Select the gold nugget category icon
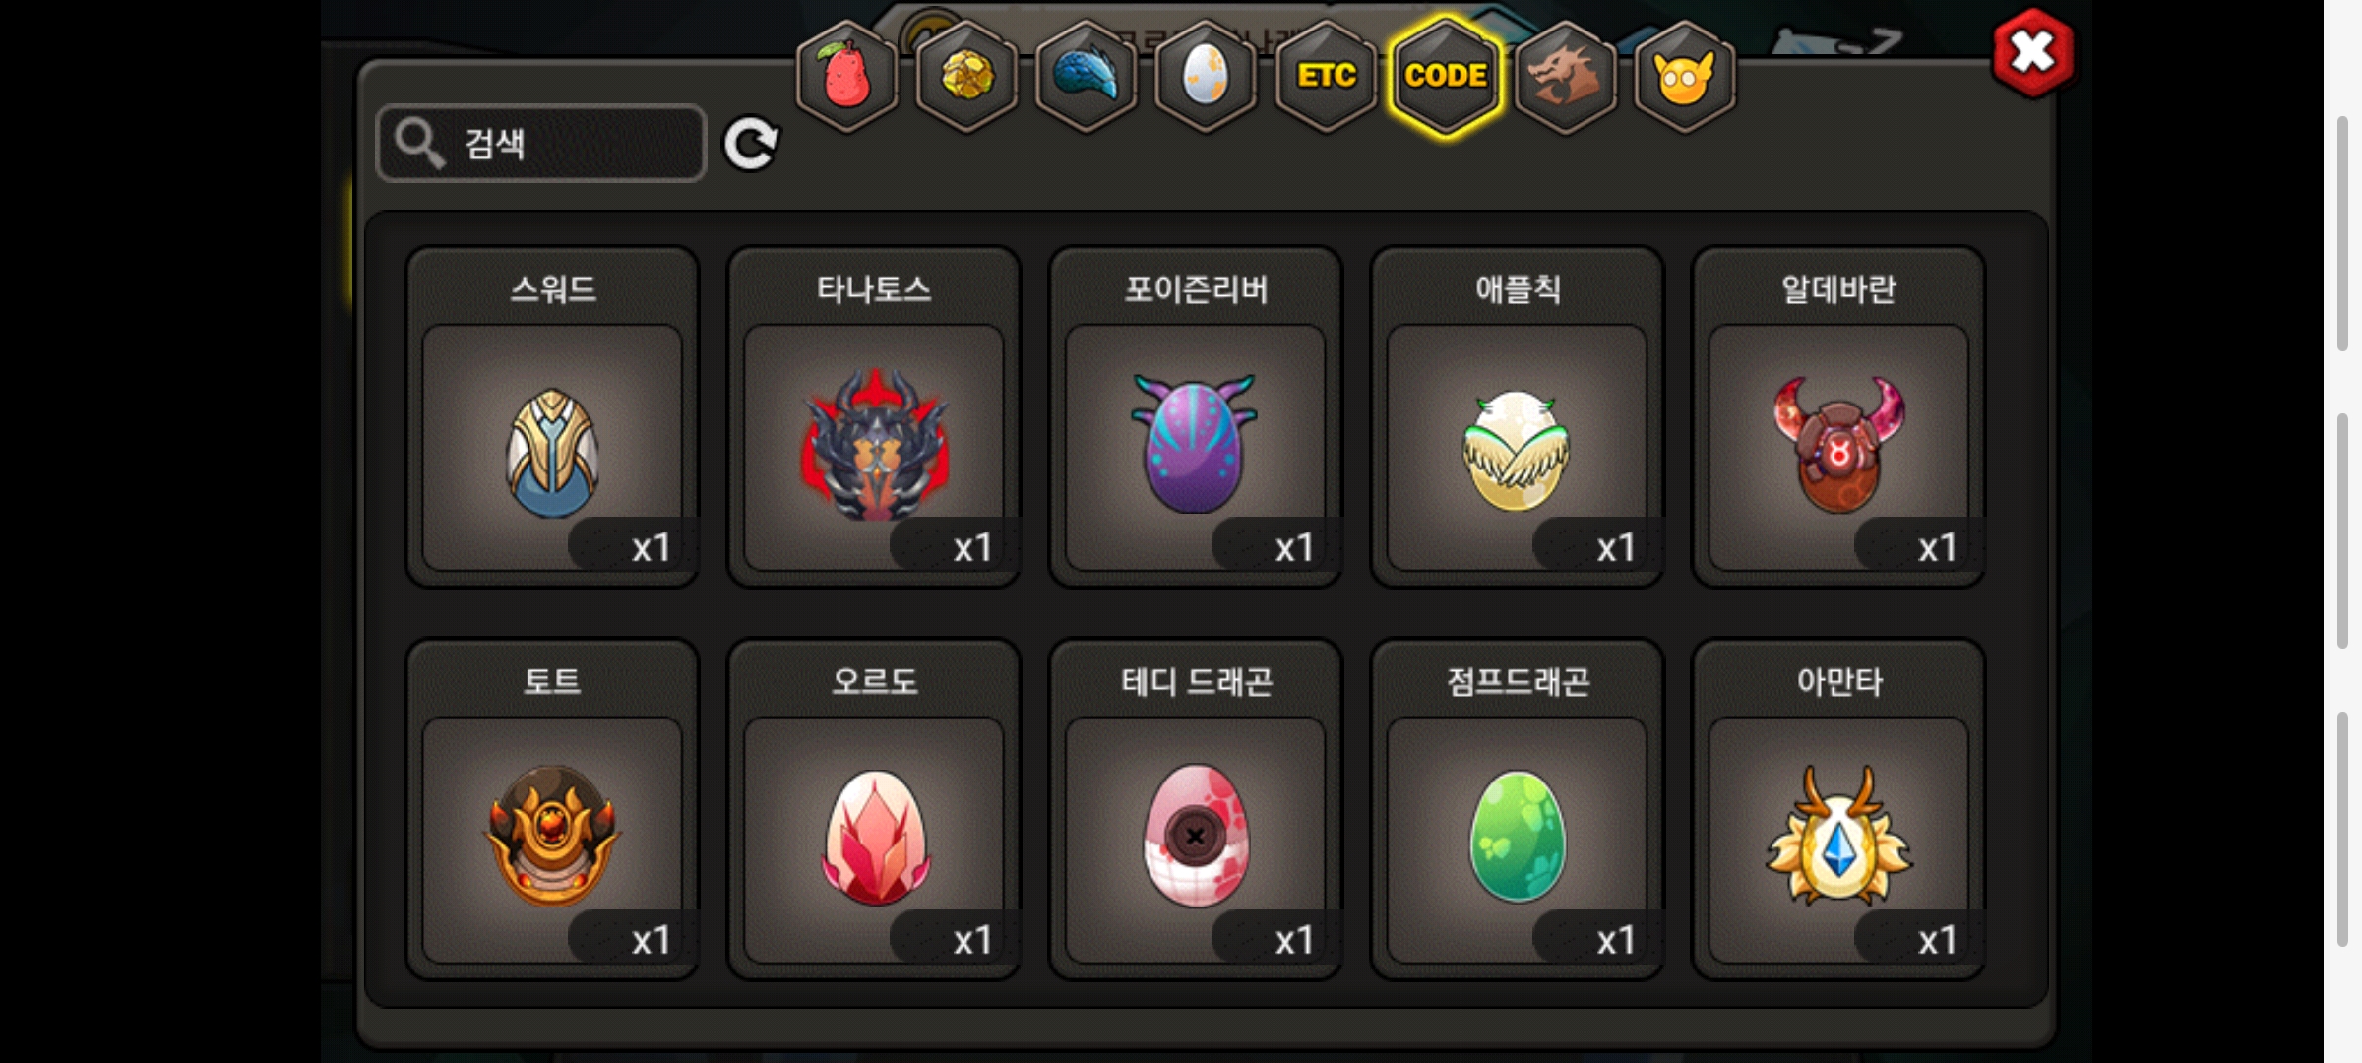 tap(966, 76)
